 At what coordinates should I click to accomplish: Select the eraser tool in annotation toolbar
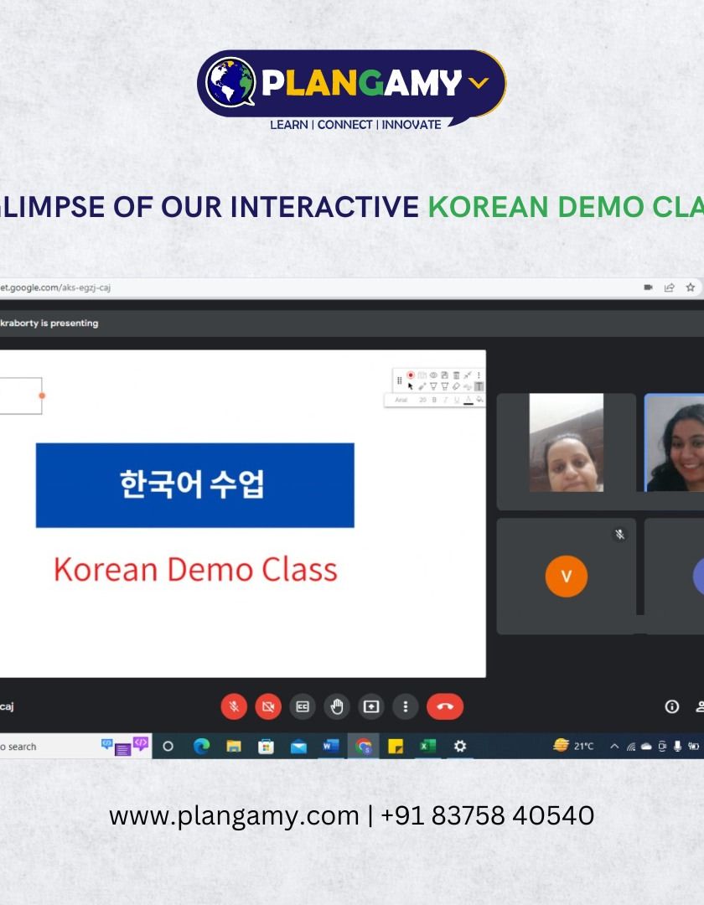click(x=456, y=386)
